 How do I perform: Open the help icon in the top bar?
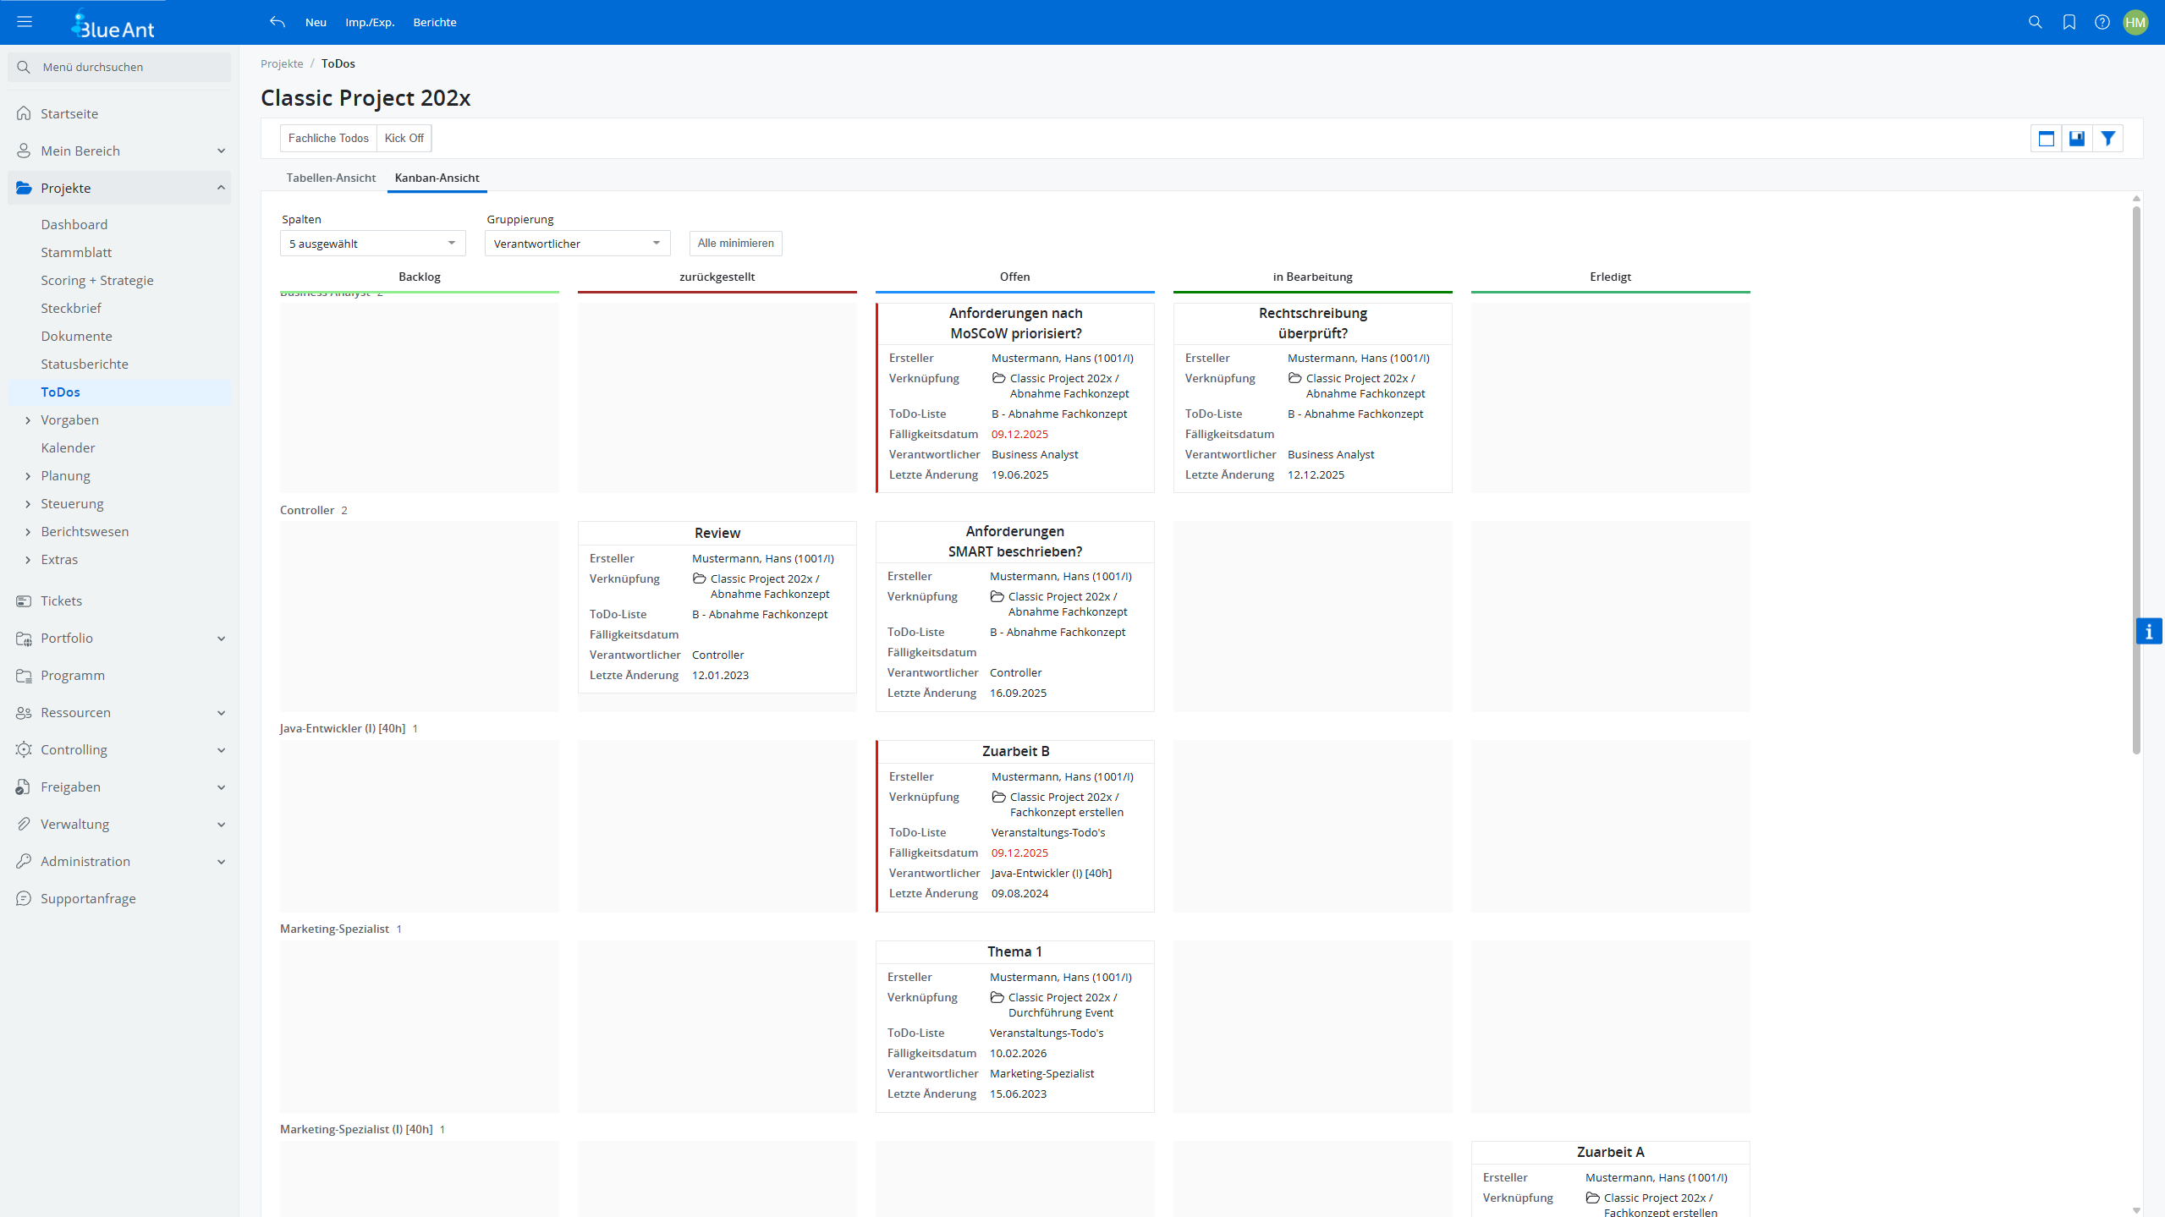(2102, 22)
